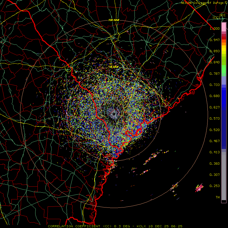Select the light periwinkle color bar segment

(x=224, y=80)
